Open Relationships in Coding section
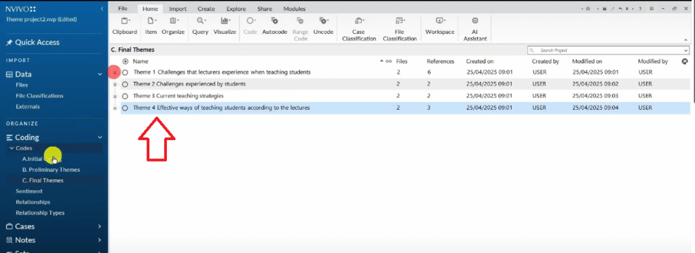This screenshot has height=253, width=695. click(33, 202)
